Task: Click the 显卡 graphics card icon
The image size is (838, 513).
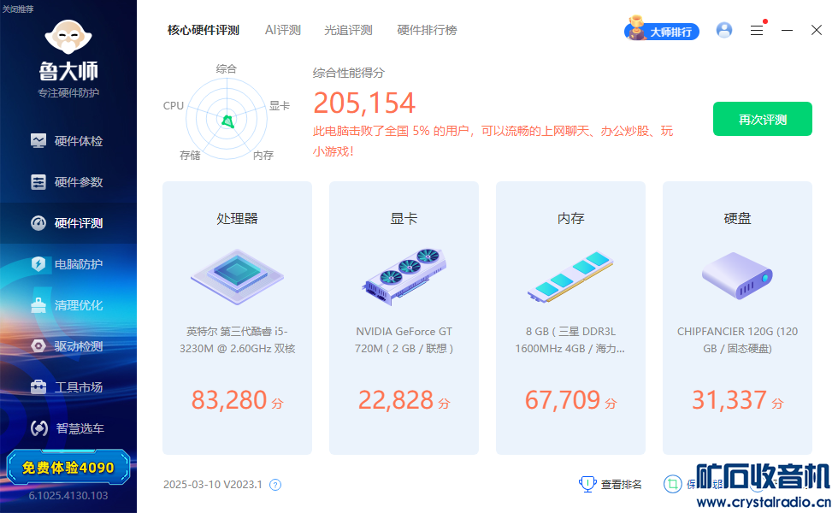Action: coord(404,276)
